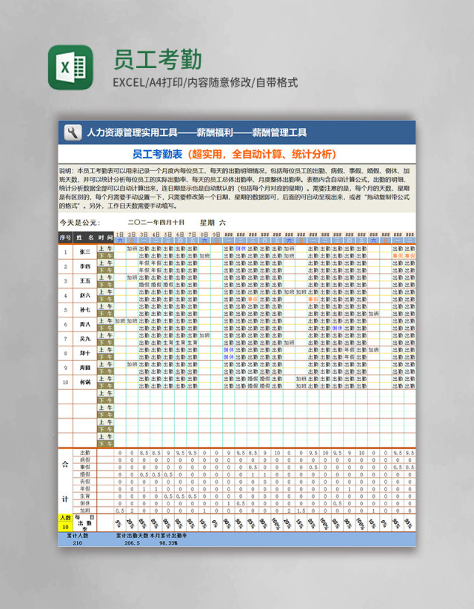Image resolution: width=474 pixels, height=609 pixels.
Task: Select employee name 李四
Action: pos(84,266)
